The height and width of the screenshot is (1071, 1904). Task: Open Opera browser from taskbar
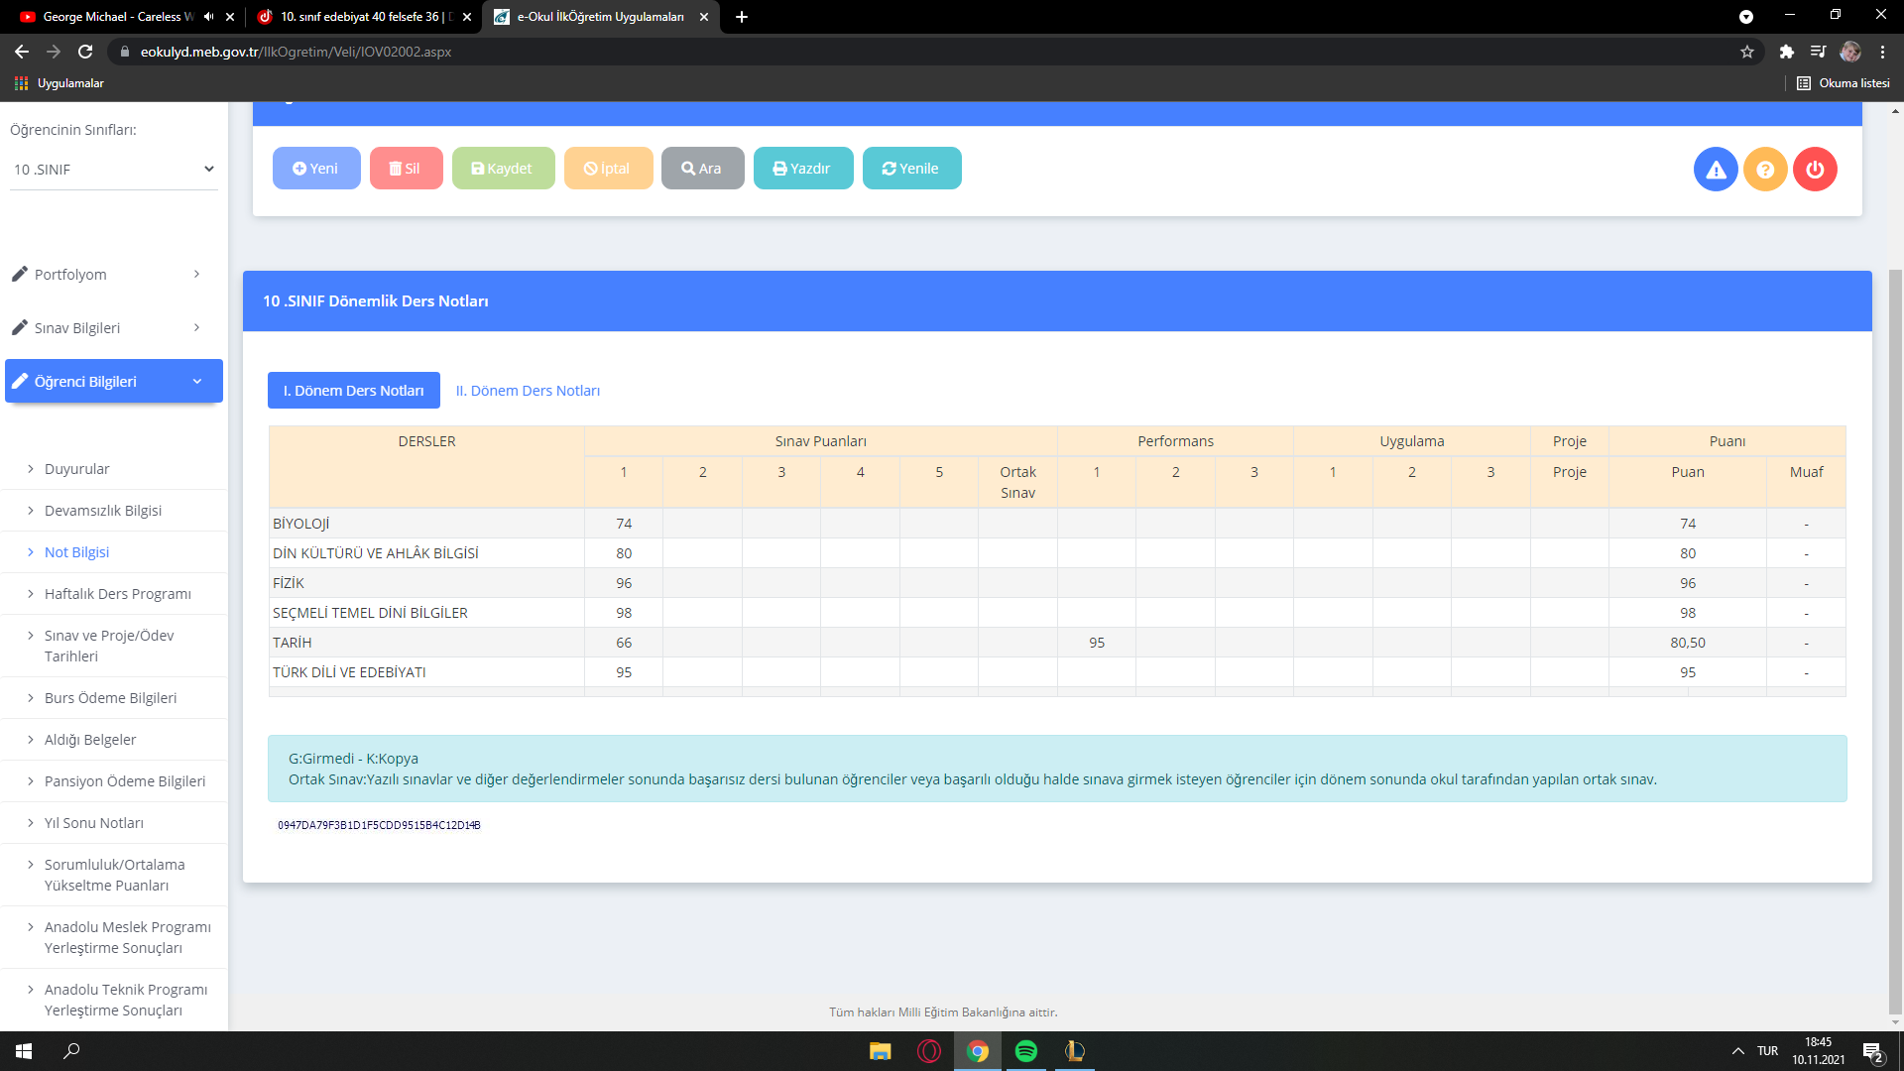pyautogui.click(x=929, y=1051)
